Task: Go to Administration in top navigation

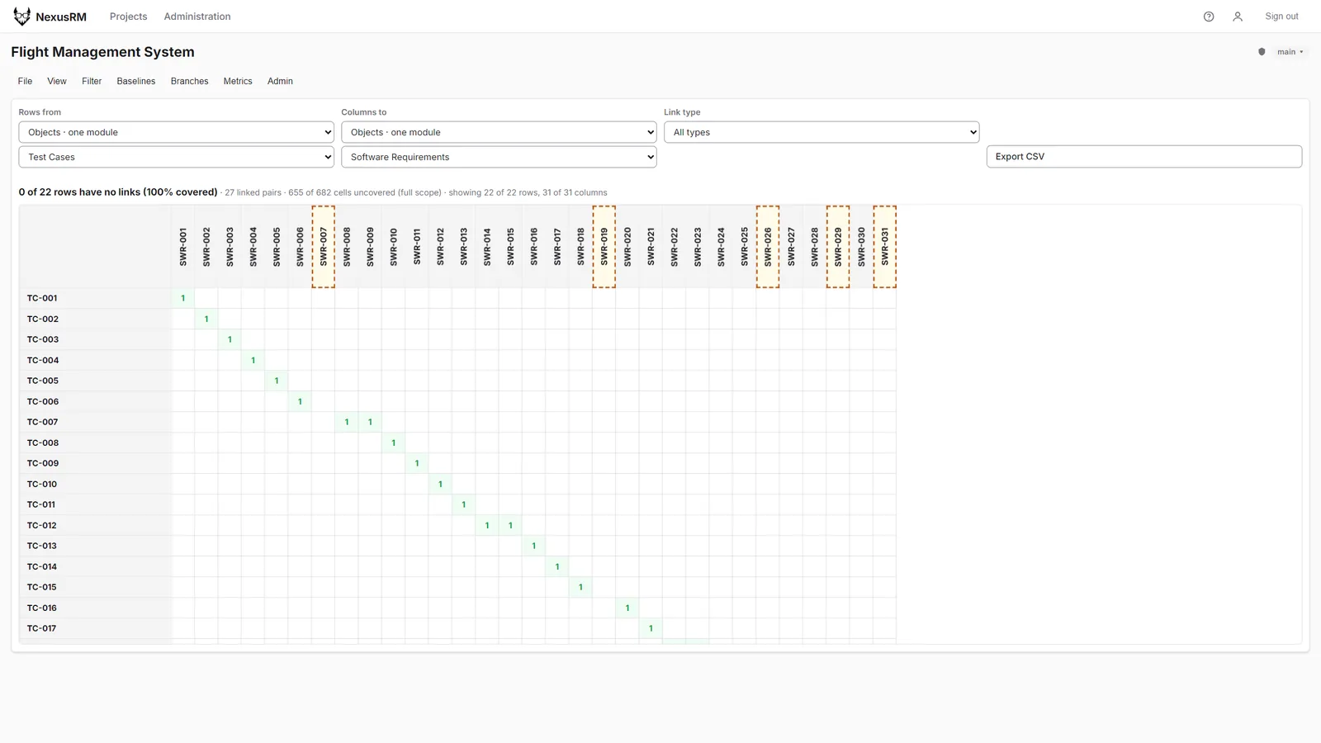Action: tap(197, 17)
